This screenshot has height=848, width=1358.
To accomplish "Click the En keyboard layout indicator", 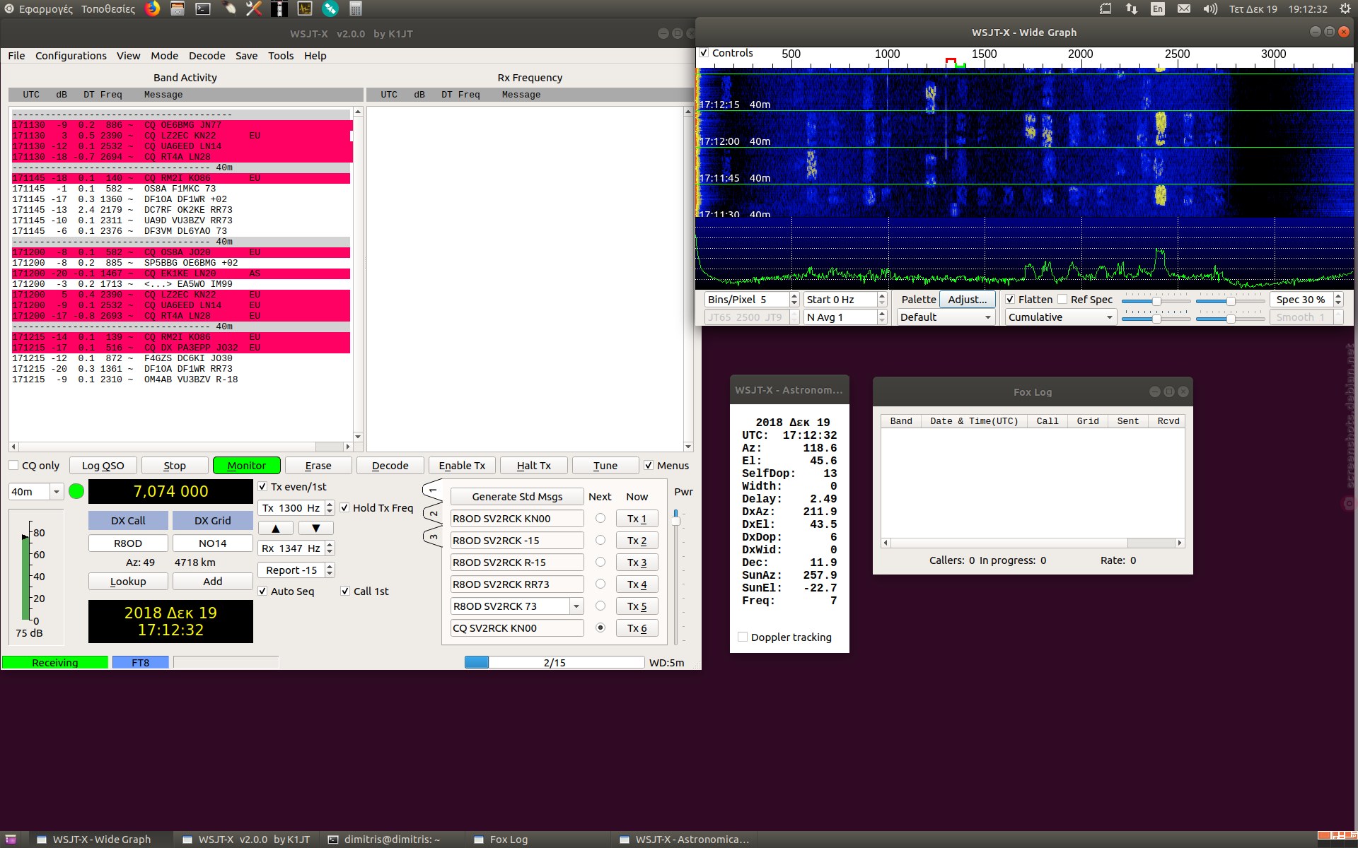I will click(x=1158, y=8).
